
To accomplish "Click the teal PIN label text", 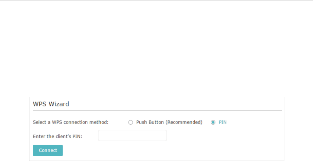I will point(223,122).
